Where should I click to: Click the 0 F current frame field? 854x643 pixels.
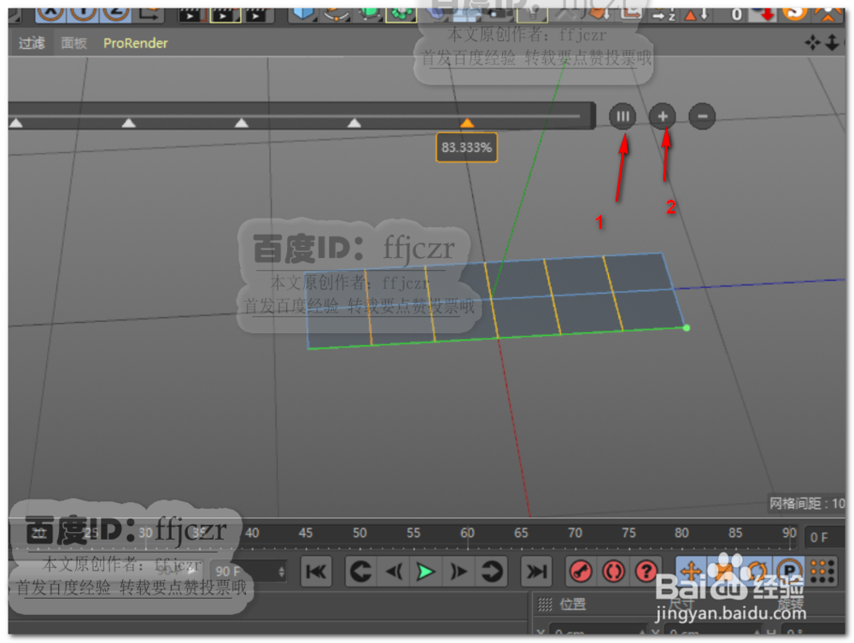(825, 537)
